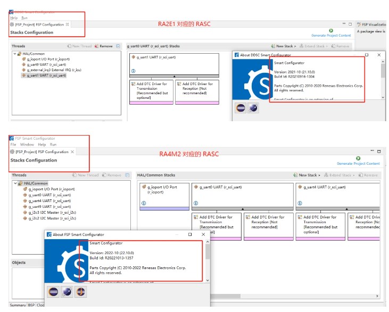The width and height of the screenshot is (389, 312).
Task: Select g_i2c2 I2C Master tree item
Action: tap(49, 218)
